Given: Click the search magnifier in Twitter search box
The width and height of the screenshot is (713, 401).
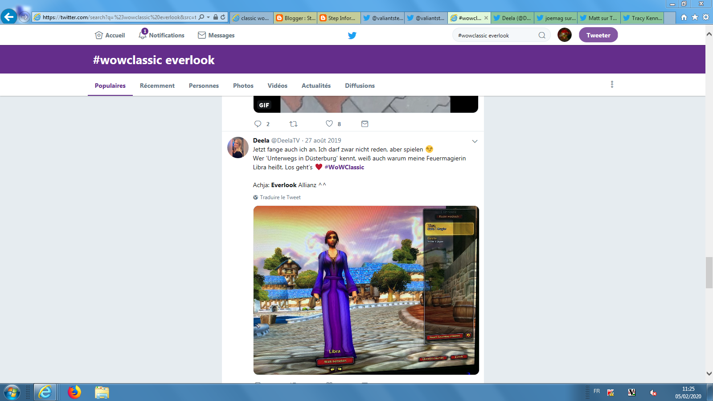Looking at the screenshot, I should (542, 35).
